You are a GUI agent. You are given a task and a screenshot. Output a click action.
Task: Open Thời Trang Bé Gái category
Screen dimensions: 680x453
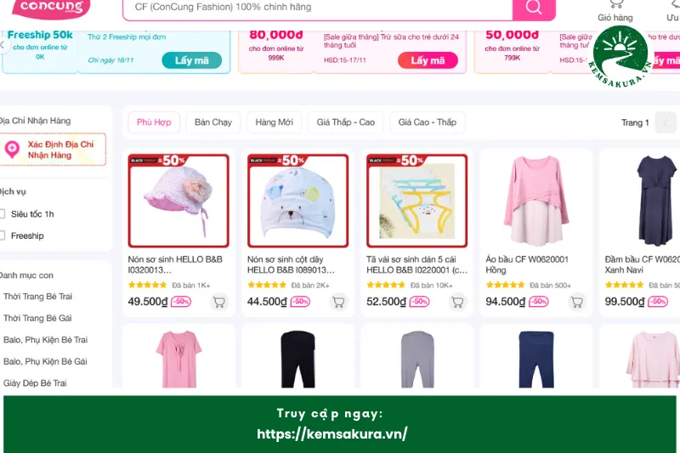pos(37,318)
